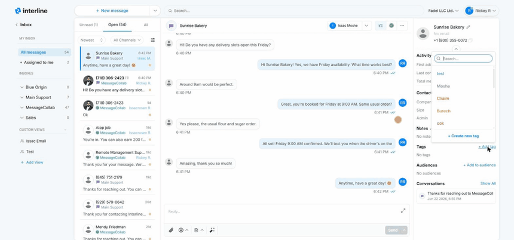Click the Rickey R profile avatar
Image resolution: width=514 pixels, height=240 pixels.
coord(469,11)
